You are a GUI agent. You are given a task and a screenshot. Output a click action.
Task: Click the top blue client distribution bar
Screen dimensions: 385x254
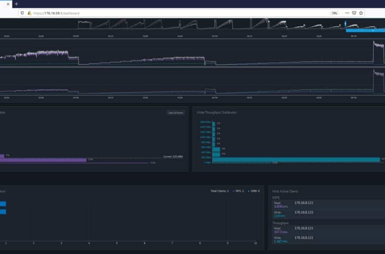coord(3,204)
